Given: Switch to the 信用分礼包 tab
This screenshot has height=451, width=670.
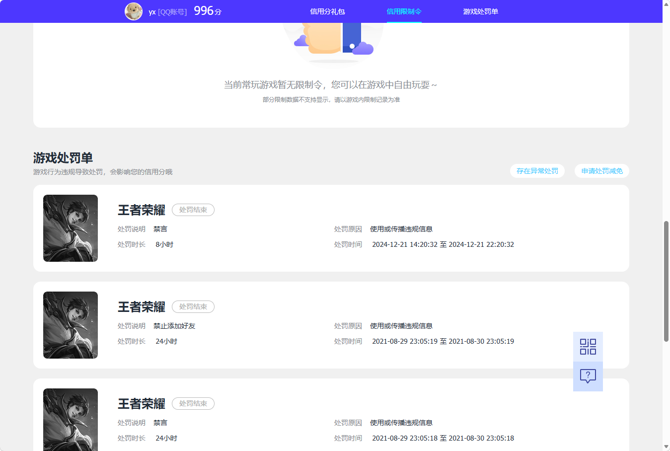Looking at the screenshot, I should [327, 11].
